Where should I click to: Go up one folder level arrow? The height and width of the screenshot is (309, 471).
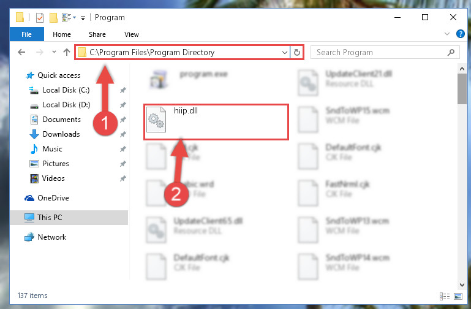[67, 52]
